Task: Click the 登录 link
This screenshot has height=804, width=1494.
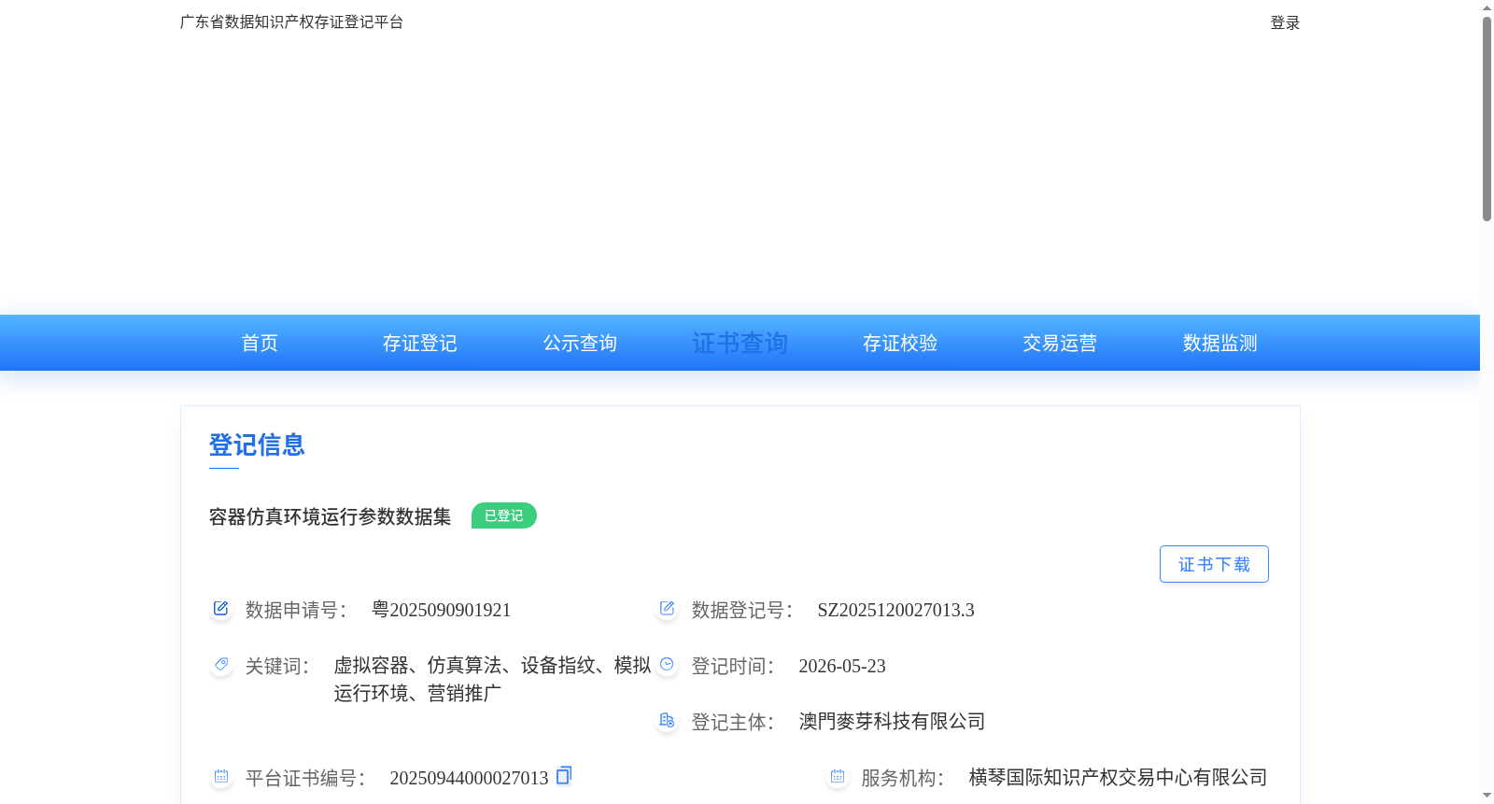Action: pyautogui.click(x=1285, y=22)
